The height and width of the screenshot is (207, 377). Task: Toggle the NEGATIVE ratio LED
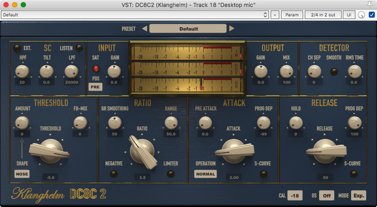click(x=113, y=174)
